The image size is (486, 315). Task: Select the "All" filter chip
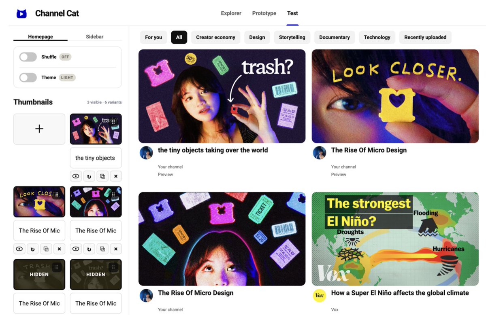179,37
